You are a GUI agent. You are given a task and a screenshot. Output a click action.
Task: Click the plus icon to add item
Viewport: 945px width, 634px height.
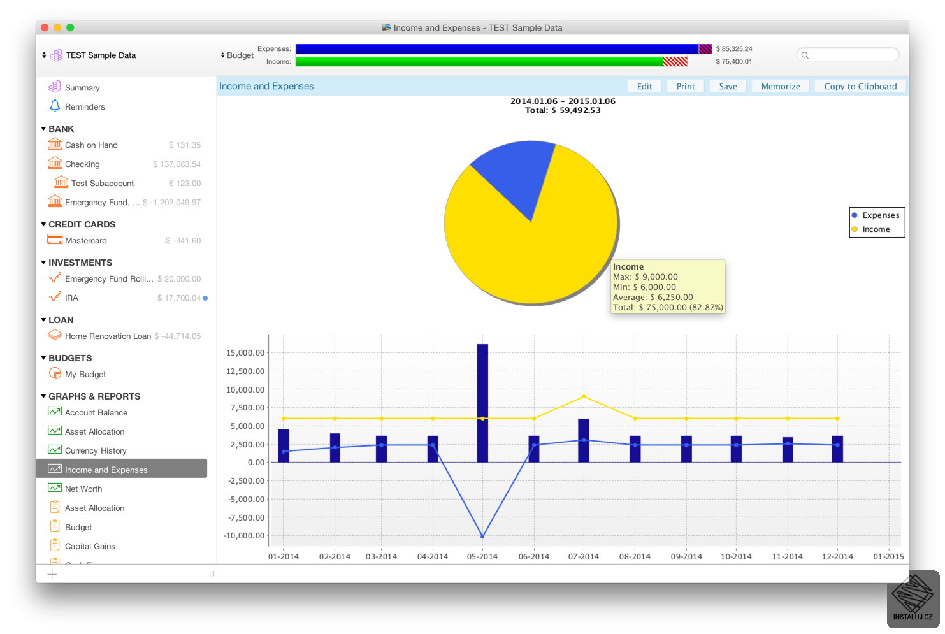pyautogui.click(x=52, y=574)
